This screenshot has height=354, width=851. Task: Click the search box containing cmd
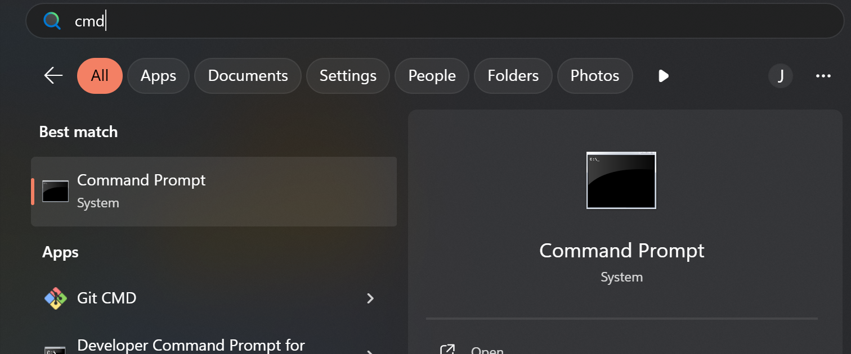click(433, 21)
